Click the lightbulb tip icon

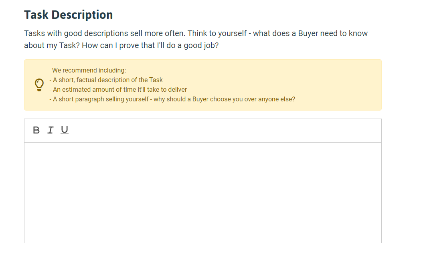point(39,85)
